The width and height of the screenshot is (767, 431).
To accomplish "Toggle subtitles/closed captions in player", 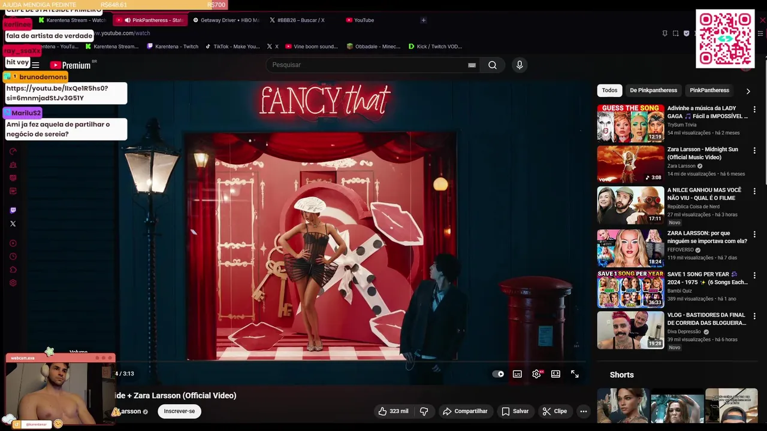I will click(x=517, y=374).
